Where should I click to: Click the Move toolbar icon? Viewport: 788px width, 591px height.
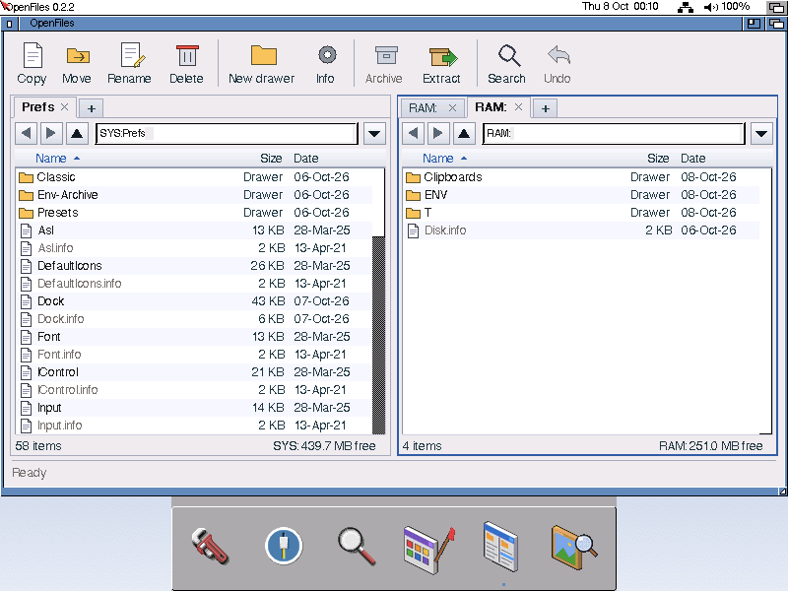tap(77, 63)
